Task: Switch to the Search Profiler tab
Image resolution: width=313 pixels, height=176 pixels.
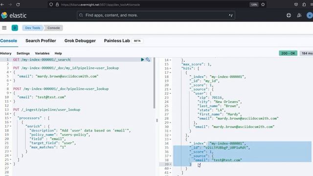Action: pos(41,41)
